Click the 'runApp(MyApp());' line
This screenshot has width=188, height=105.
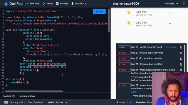click(x=20, y=82)
